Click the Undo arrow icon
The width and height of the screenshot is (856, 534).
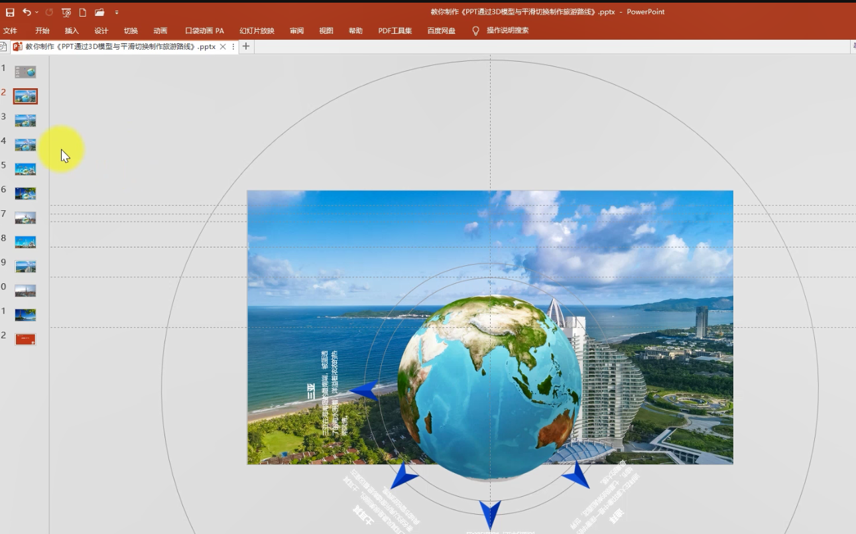[27, 12]
